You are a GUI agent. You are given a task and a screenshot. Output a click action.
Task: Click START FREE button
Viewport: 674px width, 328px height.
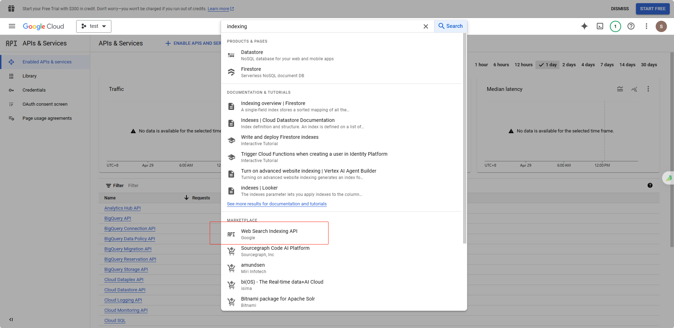point(652,9)
